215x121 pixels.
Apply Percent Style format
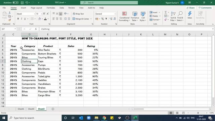pos(102,19)
